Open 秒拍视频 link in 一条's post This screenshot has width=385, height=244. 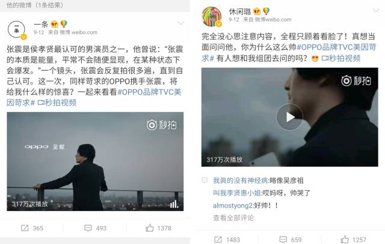pyautogui.click(x=57, y=103)
